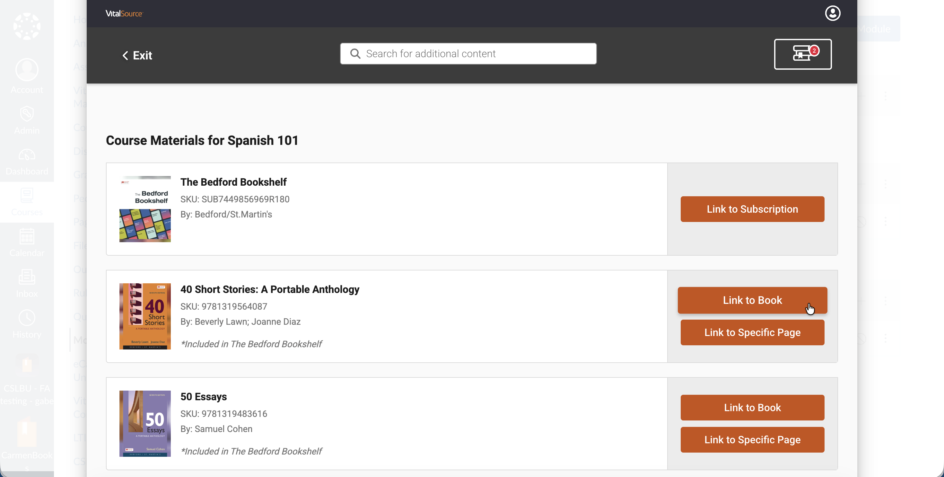Click By: Beverly Lawn; Joanne Diaz author line

click(240, 322)
